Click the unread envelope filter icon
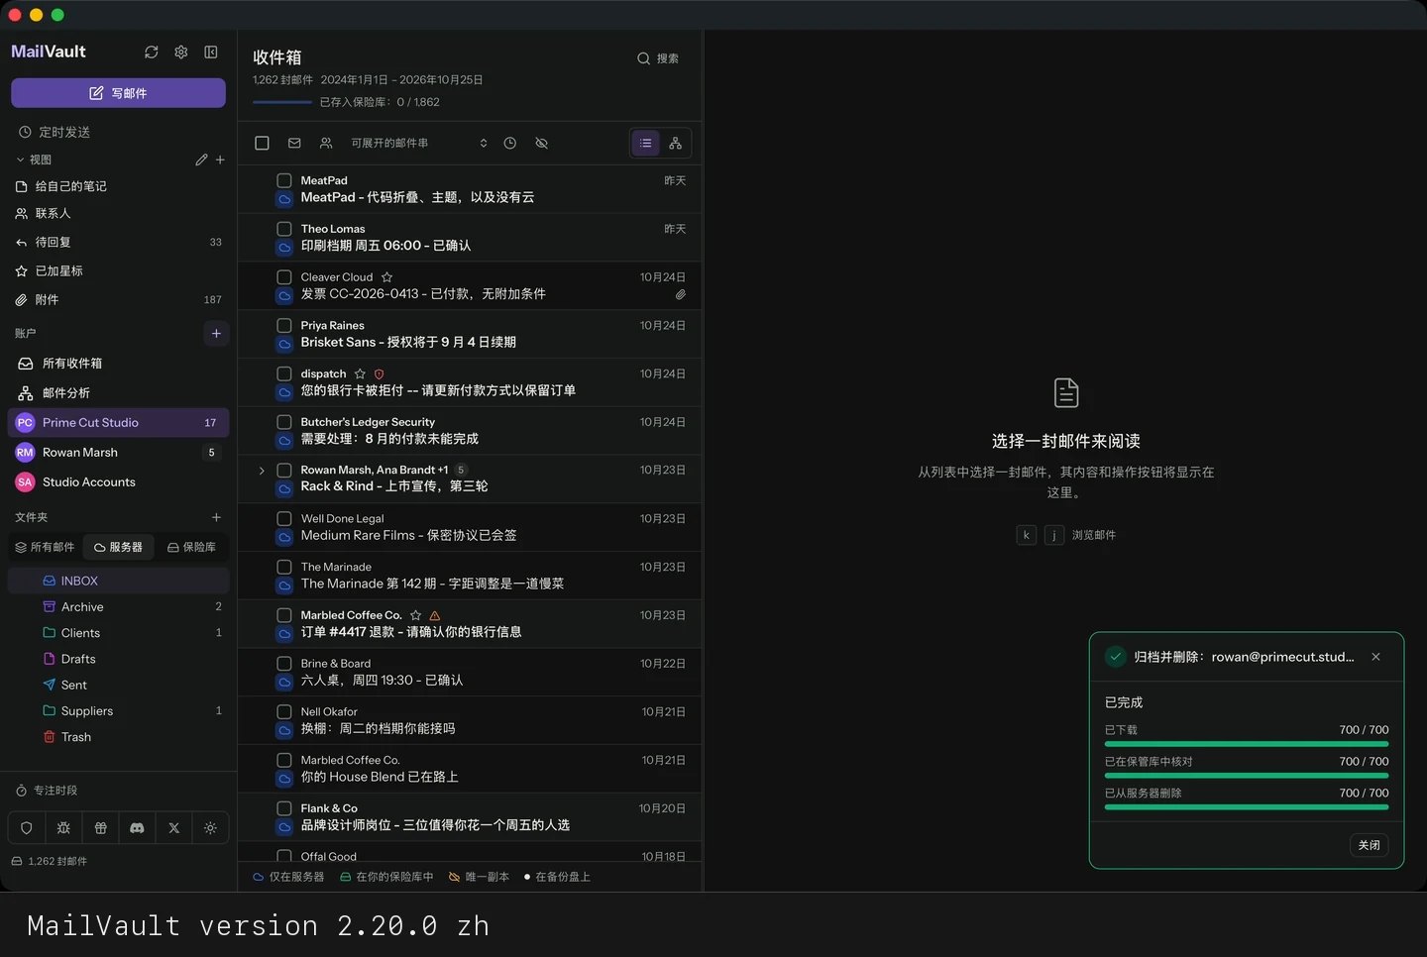Image resolution: width=1427 pixels, height=957 pixels. point(294,143)
